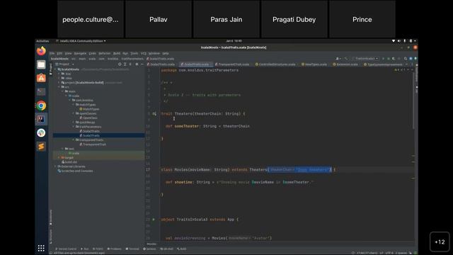The image size is (453, 255).
Task: Open the Edit menu
Action: (x=59, y=54)
